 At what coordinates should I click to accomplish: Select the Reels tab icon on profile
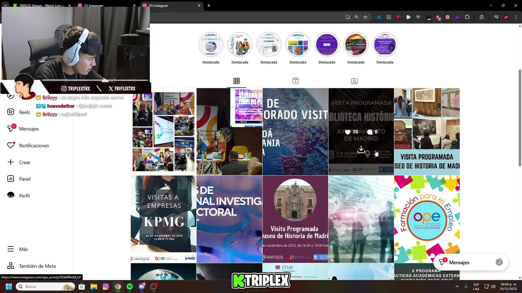pos(296,81)
